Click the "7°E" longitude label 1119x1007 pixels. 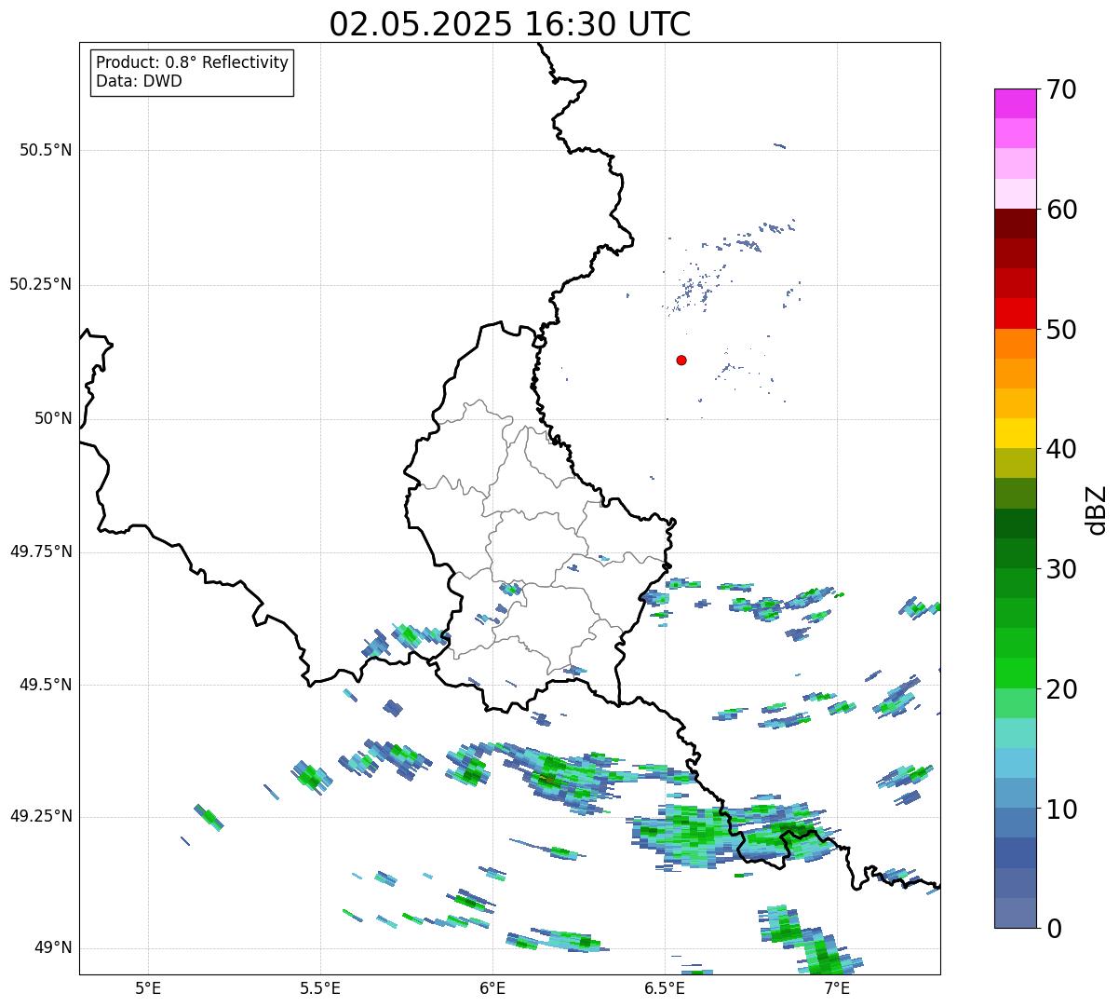point(838,987)
